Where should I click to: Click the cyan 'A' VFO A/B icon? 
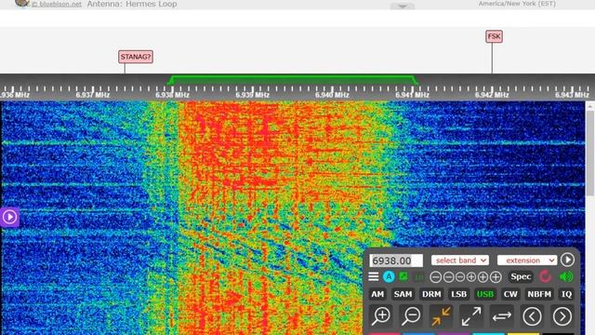tap(389, 276)
